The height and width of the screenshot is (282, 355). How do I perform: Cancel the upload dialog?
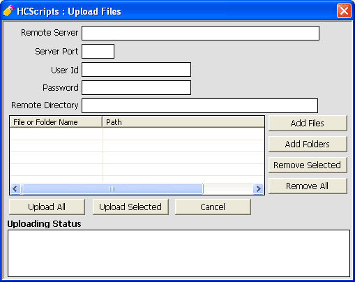(213, 207)
